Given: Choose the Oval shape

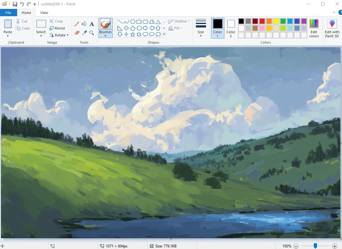Looking at the screenshot, I should pos(133,22).
